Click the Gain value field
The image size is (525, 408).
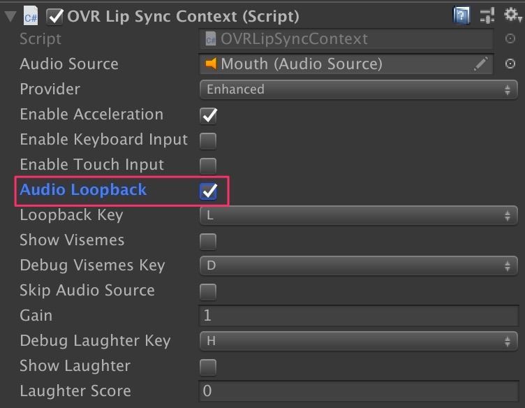click(x=359, y=316)
